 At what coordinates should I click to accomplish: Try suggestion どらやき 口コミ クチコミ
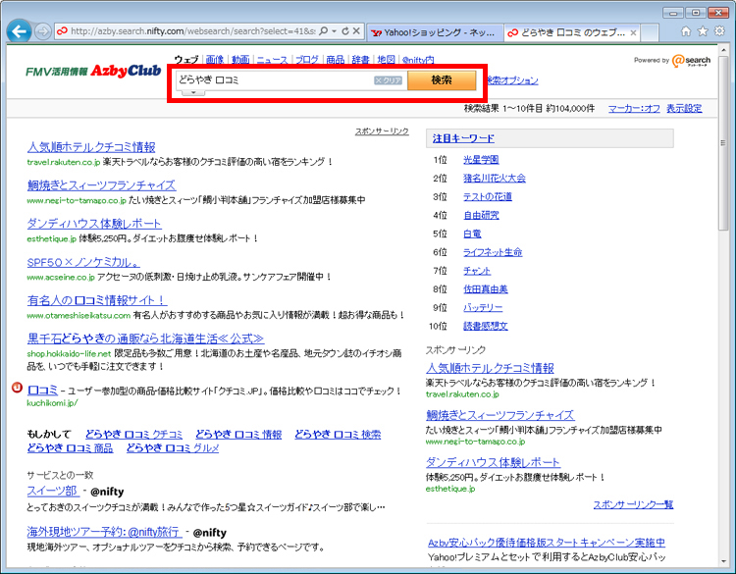point(133,434)
